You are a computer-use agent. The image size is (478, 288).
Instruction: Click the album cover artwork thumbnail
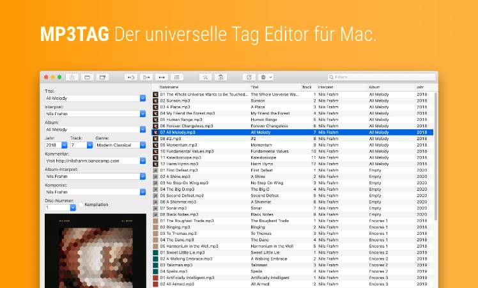(95, 251)
